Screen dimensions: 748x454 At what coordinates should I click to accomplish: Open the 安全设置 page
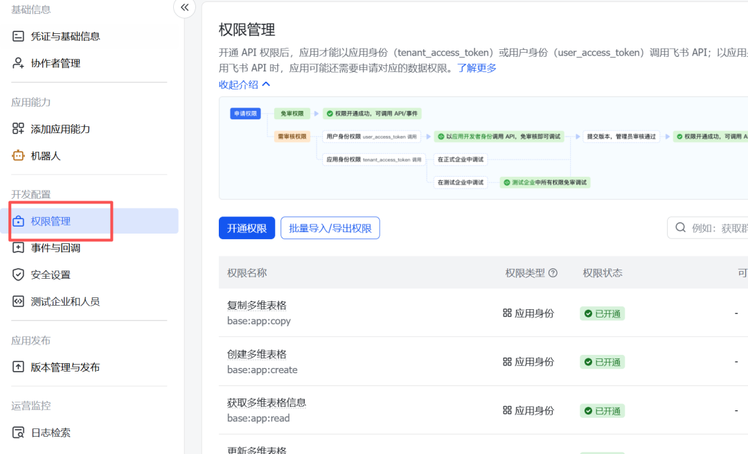[51, 274]
